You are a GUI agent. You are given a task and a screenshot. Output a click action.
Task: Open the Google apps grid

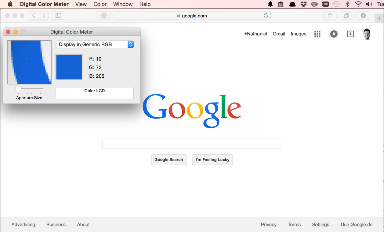tap(317, 34)
